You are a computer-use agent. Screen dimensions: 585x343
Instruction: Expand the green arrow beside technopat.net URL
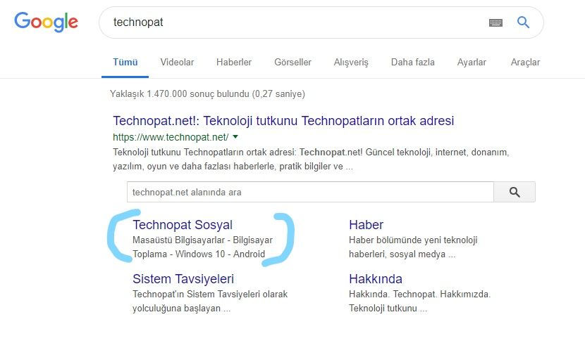(235, 137)
